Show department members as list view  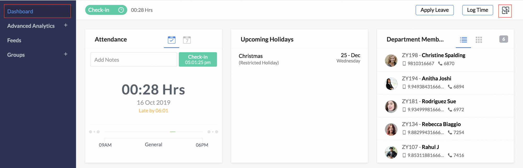(463, 40)
